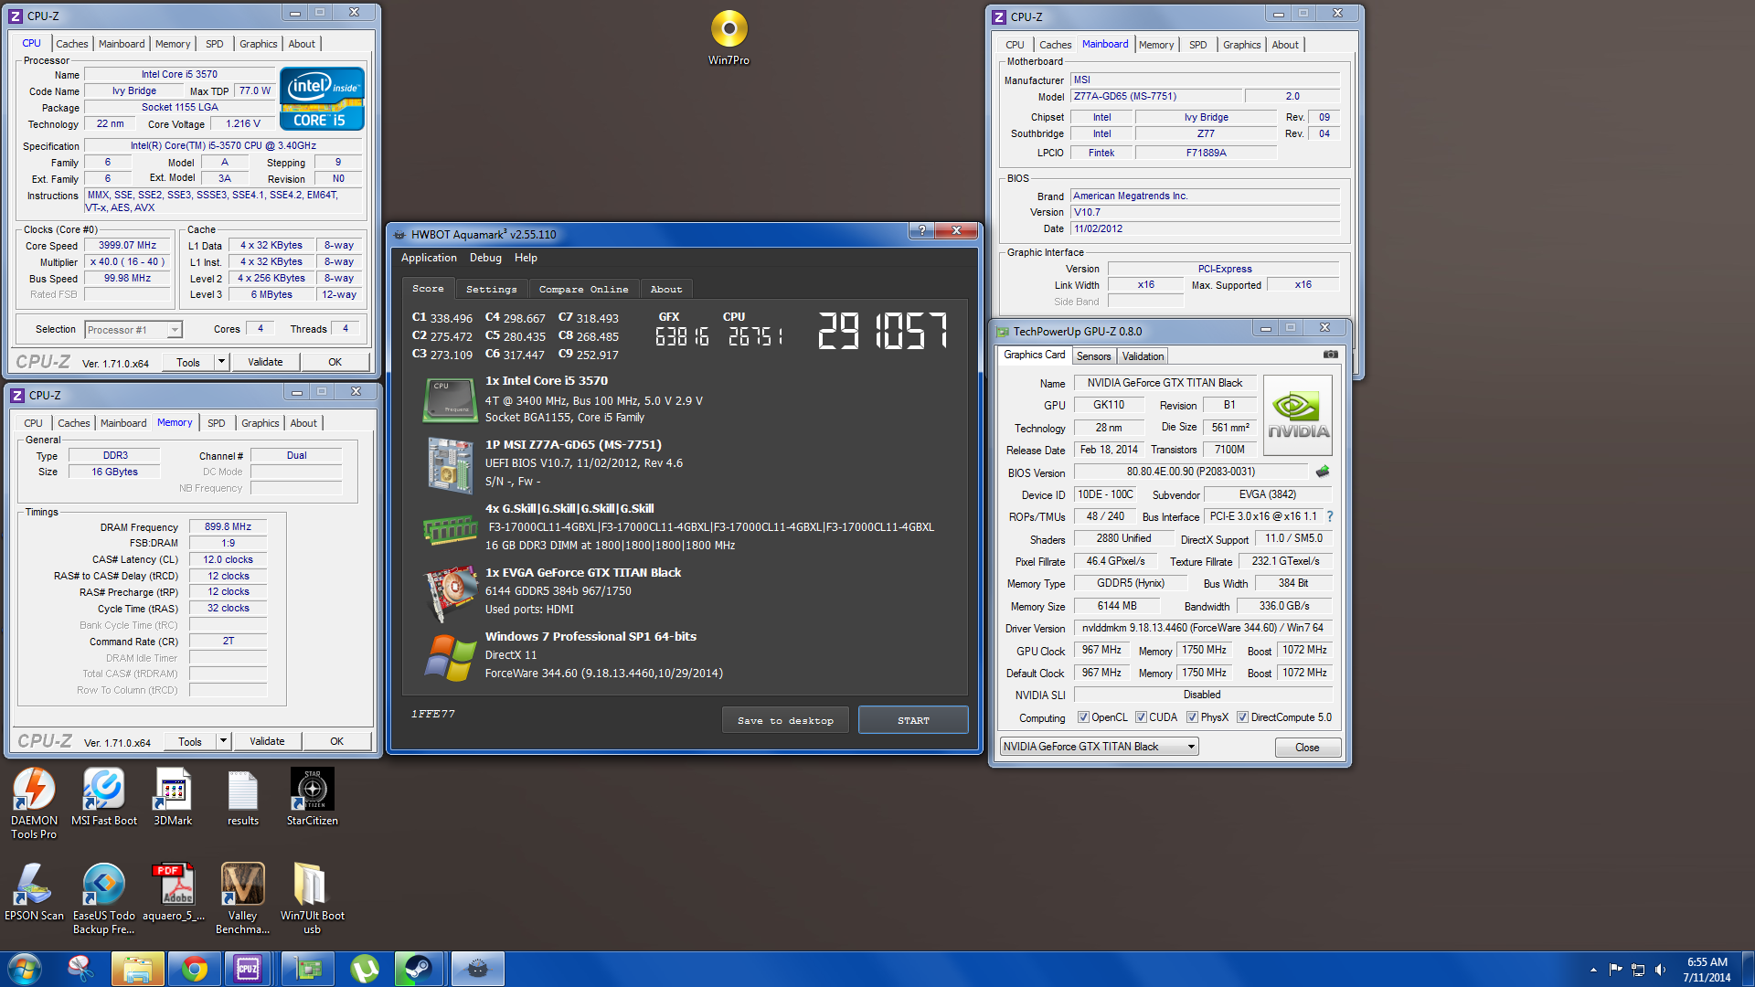
Task: Open uTorrent from the taskbar
Action: (x=365, y=969)
